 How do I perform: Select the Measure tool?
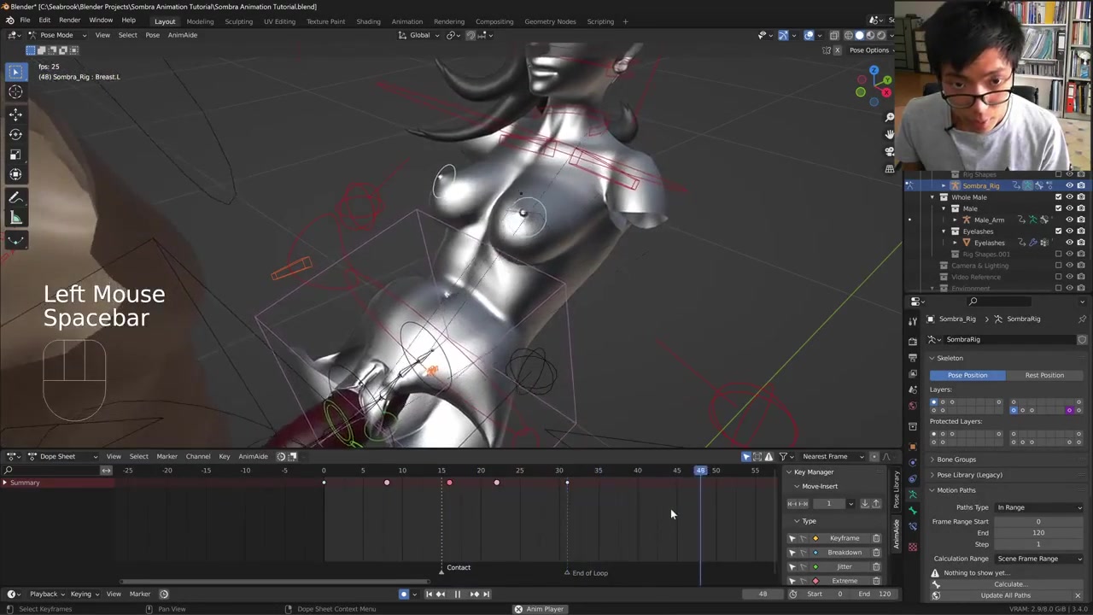[15, 219]
